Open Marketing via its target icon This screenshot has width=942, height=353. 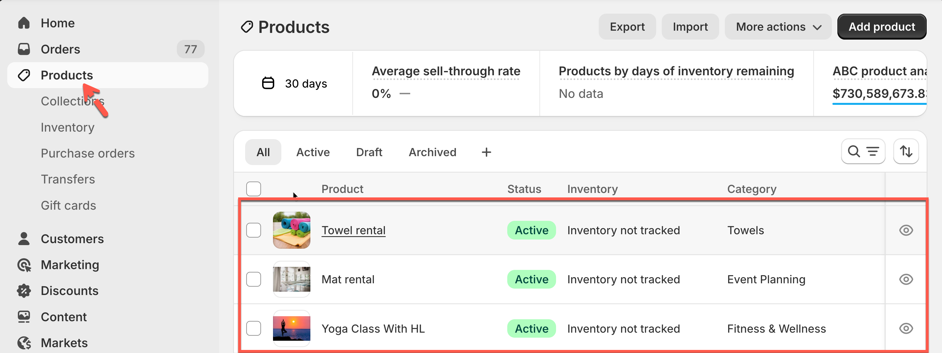coord(24,265)
